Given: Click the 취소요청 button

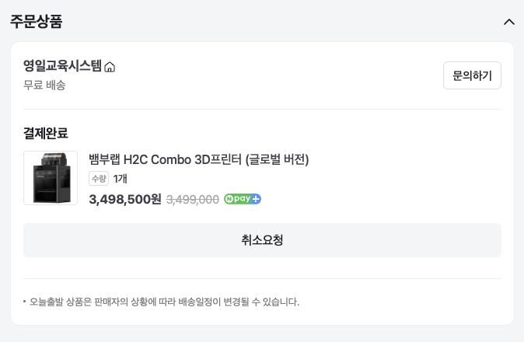Looking at the screenshot, I should [x=262, y=239].
